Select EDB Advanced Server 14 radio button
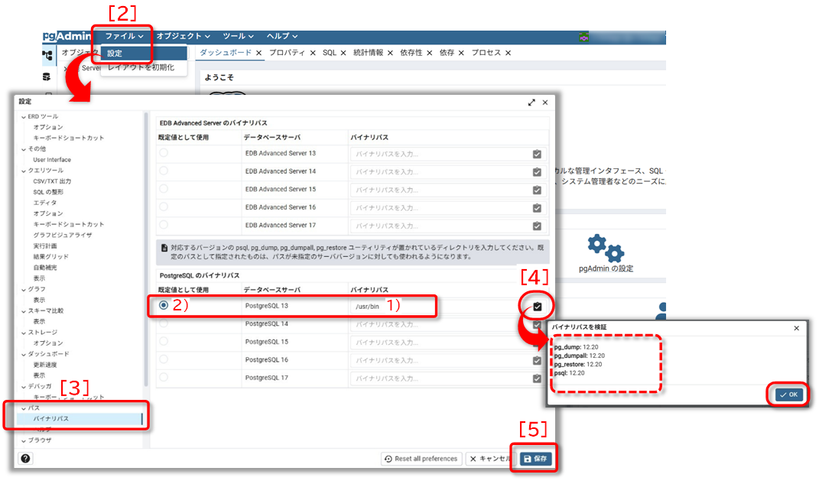The width and height of the screenshot is (822, 484). 164,171
